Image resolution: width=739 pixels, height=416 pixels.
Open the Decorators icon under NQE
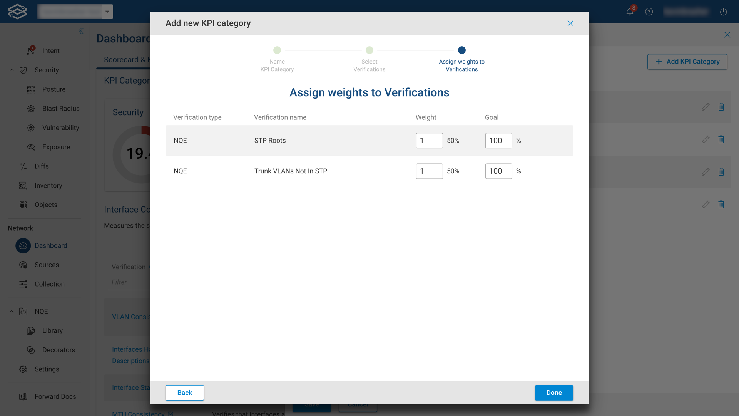click(x=31, y=350)
